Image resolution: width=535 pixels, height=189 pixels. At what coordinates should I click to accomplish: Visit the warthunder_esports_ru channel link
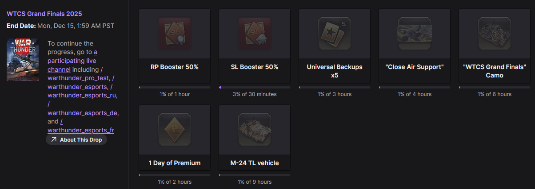click(82, 95)
